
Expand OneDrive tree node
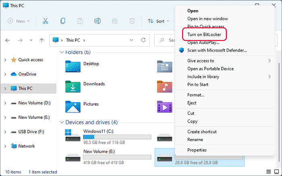pos(5,74)
